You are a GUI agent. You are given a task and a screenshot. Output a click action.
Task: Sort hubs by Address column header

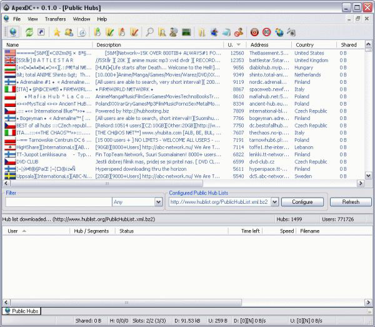click(x=269, y=45)
